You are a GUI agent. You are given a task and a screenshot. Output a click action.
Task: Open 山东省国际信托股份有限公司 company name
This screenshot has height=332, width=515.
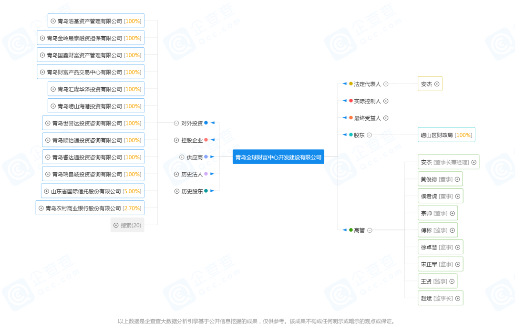coord(86,191)
